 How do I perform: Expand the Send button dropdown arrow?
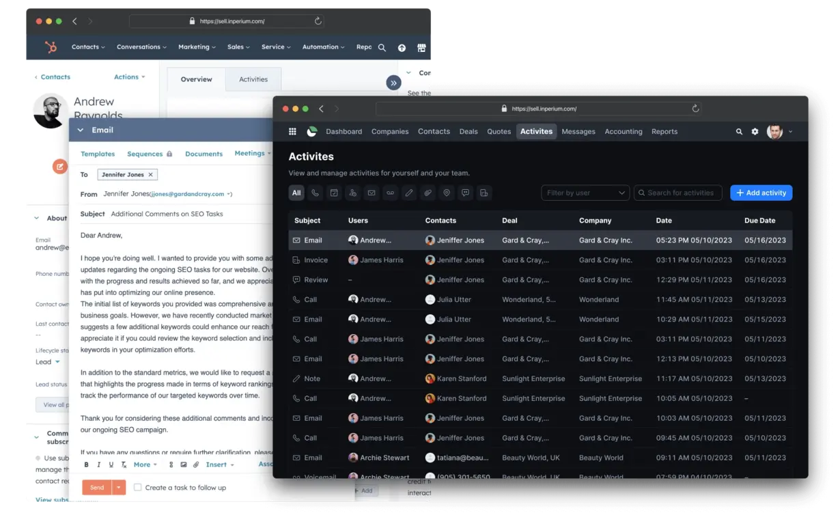pos(120,488)
